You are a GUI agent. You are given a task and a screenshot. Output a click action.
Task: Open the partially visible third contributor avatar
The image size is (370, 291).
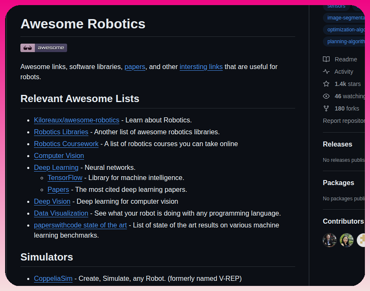coord(361,240)
